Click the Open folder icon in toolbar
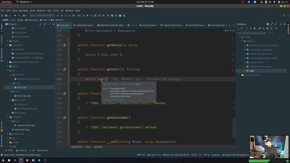 coord(2,15)
